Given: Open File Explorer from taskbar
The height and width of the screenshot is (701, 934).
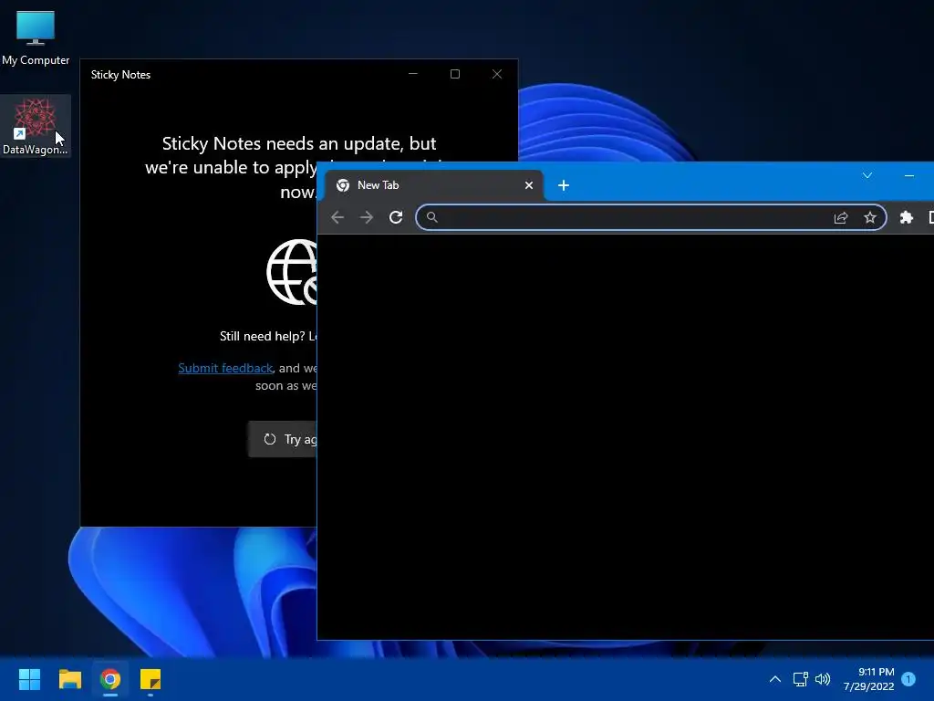Looking at the screenshot, I should tap(69, 679).
